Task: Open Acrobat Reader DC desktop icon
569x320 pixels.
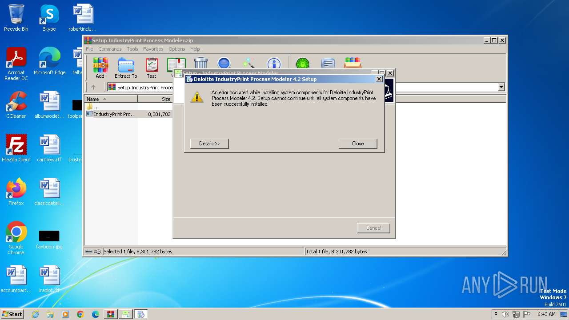Action: (16, 64)
